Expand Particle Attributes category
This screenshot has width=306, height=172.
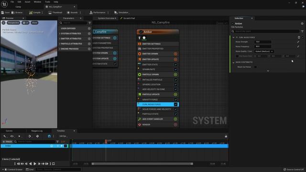coord(60,43)
